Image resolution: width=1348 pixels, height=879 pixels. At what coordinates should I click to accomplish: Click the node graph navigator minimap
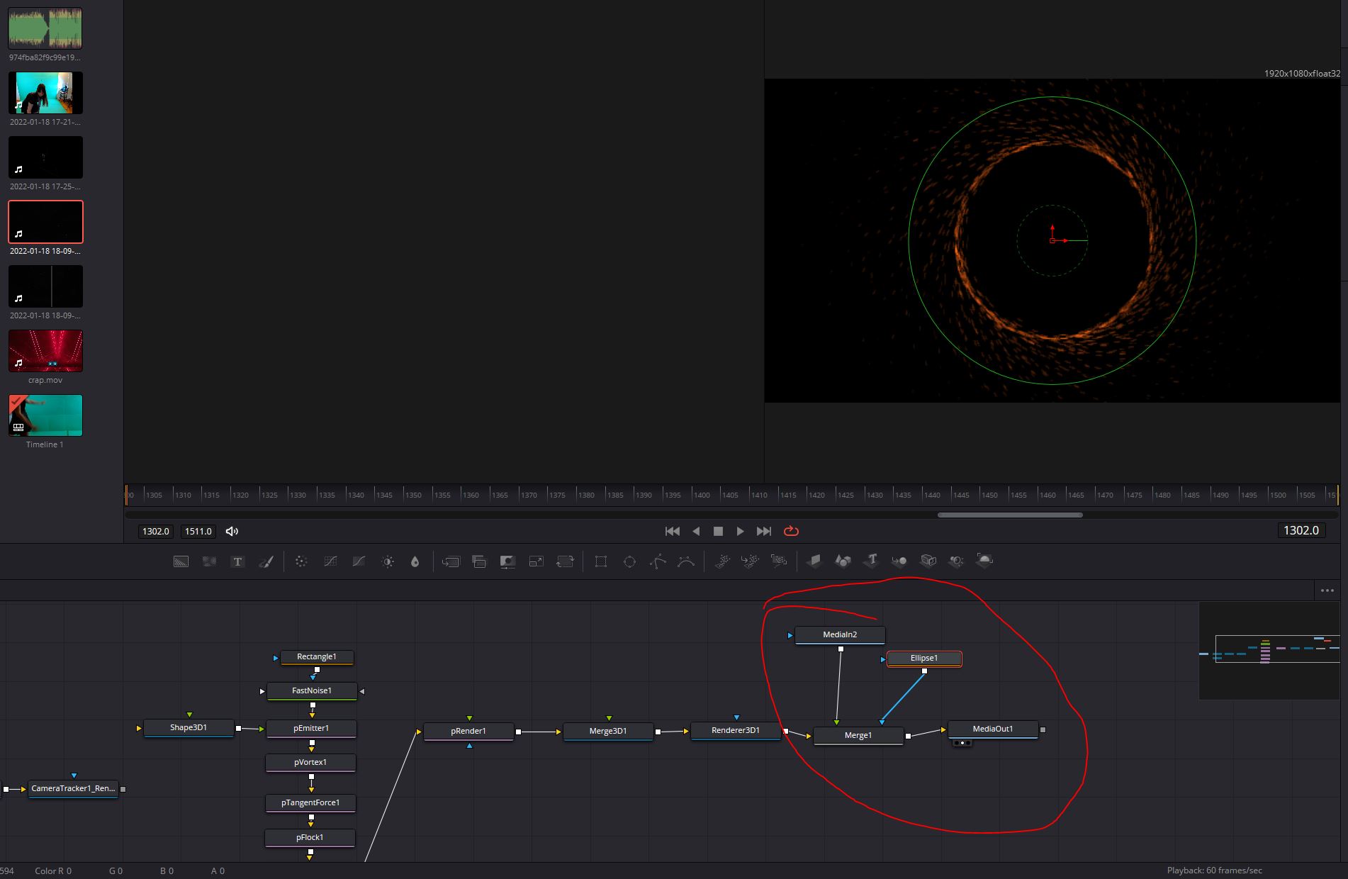[x=1269, y=650]
